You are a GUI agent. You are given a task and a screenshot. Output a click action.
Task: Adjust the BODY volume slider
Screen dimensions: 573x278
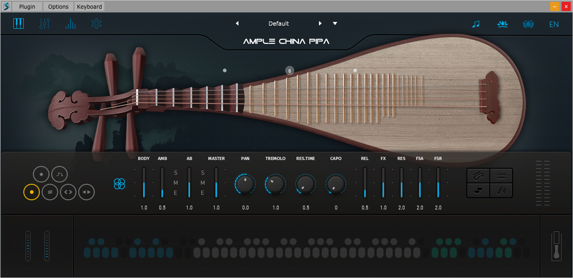(144, 182)
